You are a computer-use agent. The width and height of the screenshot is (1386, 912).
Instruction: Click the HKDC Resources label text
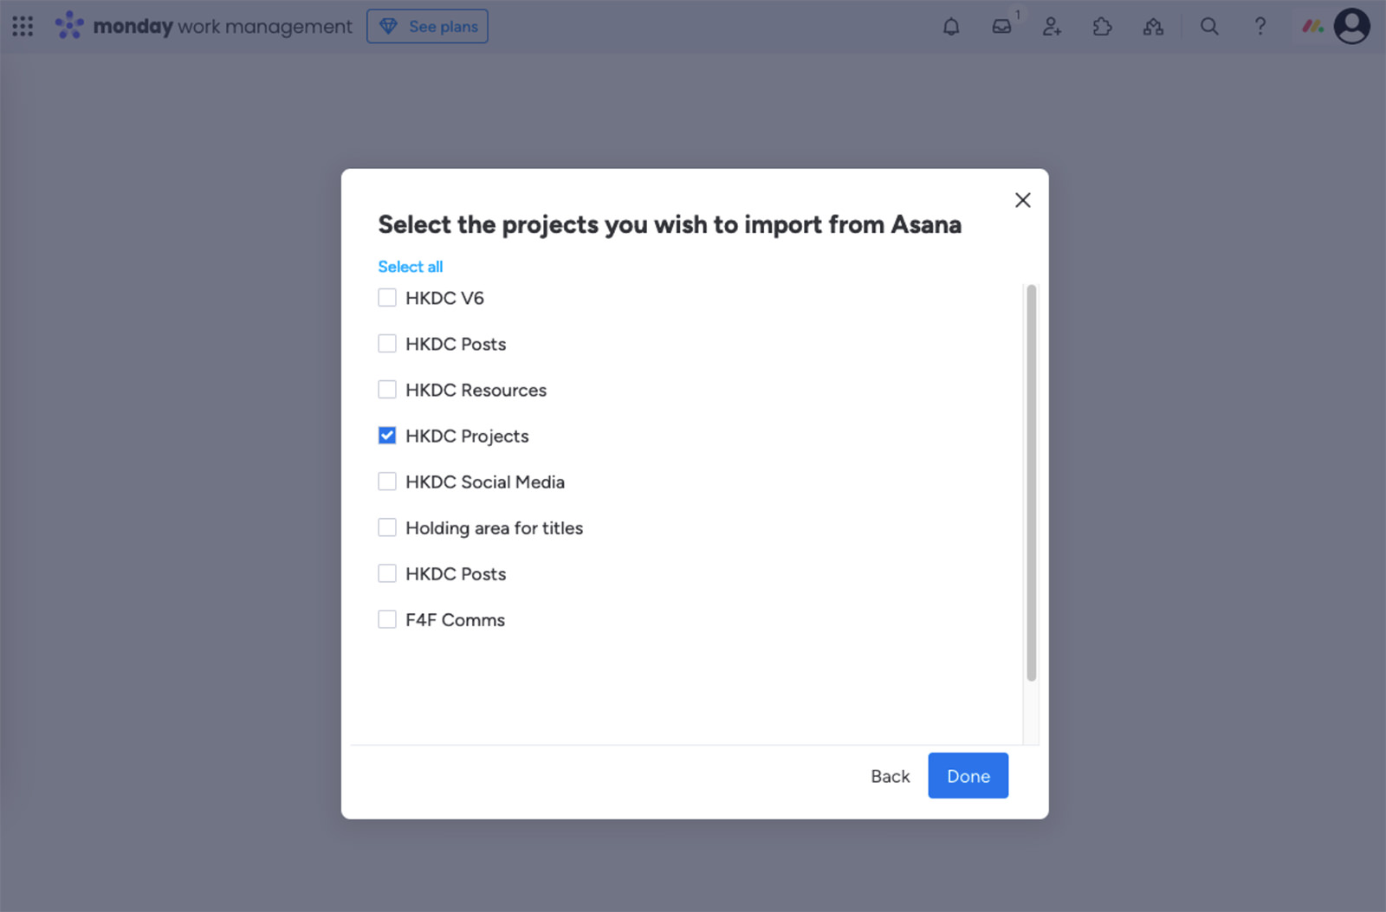click(x=476, y=391)
